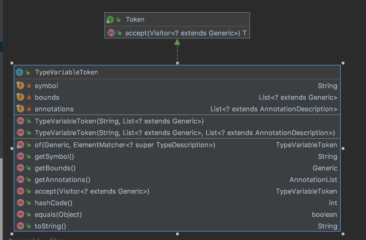This screenshot has height=240, width=366.
Task: Click the getAnnotations() method entry
Action: pyautogui.click(x=62, y=180)
